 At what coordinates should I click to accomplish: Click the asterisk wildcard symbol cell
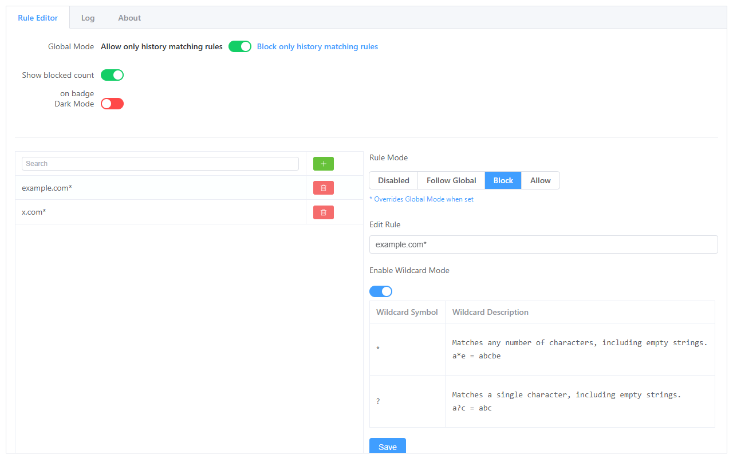click(x=407, y=349)
